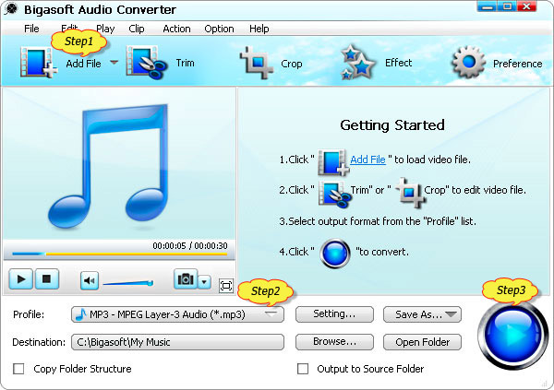Screen dimensions: 554x390
Task: Toggle full screen preview icon
Action: pyautogui.click(x=226, y=286)
